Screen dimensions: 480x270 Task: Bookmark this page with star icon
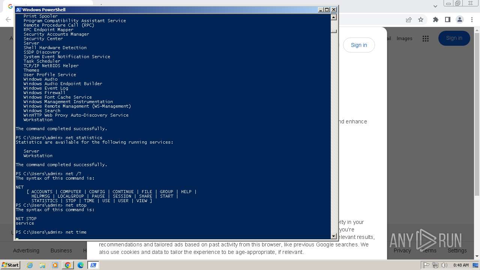[x=421, y=19]
